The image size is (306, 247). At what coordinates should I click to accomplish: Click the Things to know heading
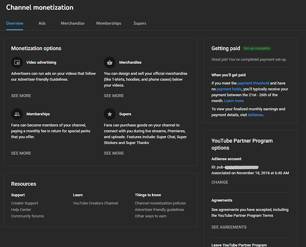point(148,195)
